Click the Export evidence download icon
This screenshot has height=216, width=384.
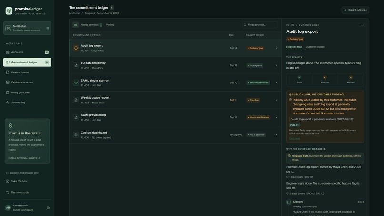345,10
